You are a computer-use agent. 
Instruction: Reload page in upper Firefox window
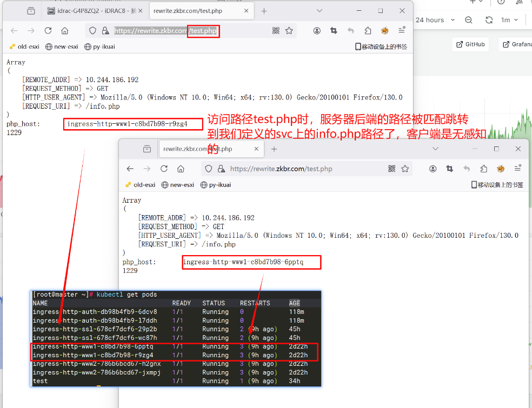(x=48, y=31)
